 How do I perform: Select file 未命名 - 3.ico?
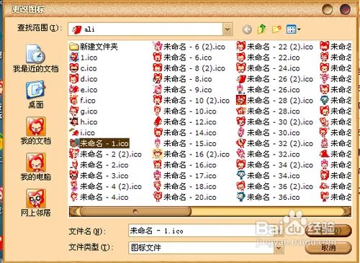point(99,175)
